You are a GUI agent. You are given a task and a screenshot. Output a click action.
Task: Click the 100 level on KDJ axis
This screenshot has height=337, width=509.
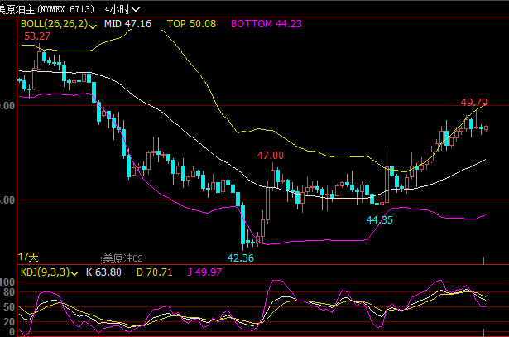(x=7, y=282)
